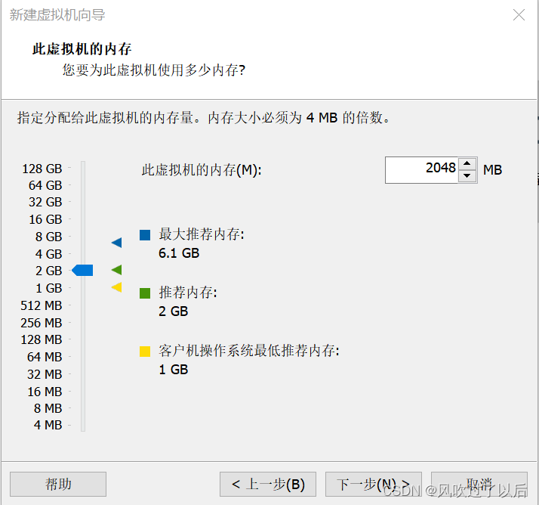Viewport: 539px width, 505px height.
Task: Increase memory with the spinner up arrow
Action: [x=467, y=163]
